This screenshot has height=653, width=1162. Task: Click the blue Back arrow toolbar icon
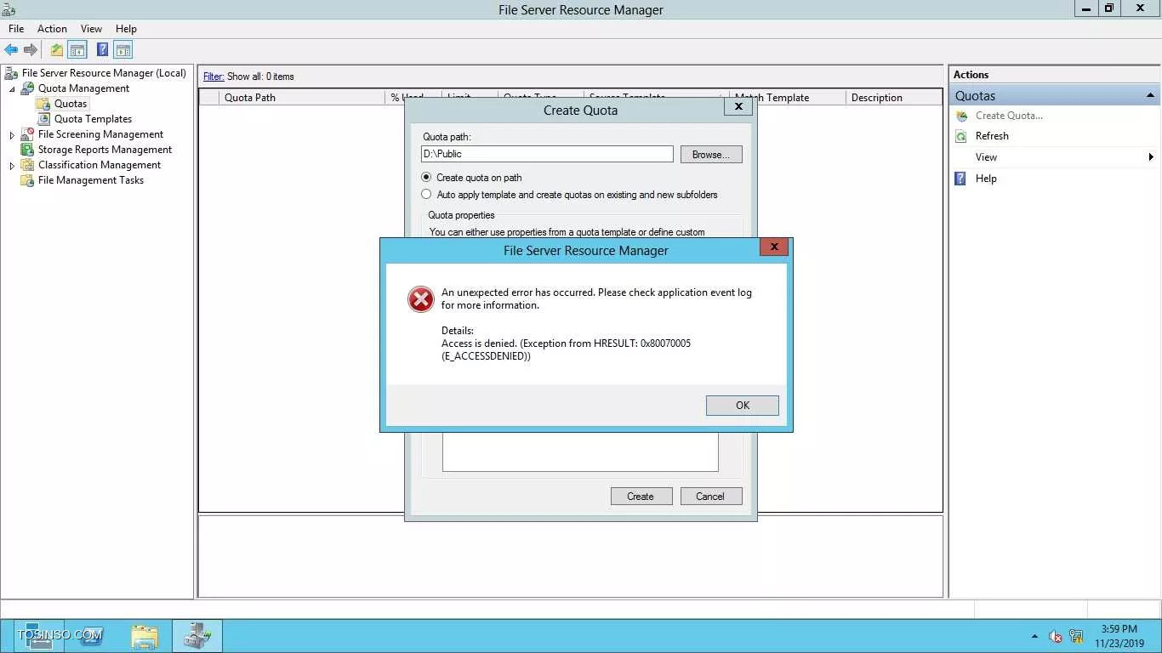[x=11, y=50]
